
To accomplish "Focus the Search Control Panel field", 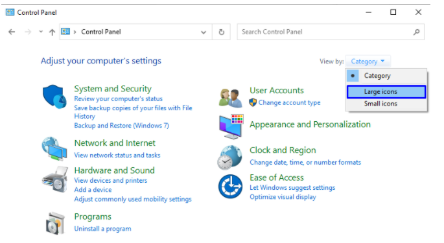I will point(331,32).
